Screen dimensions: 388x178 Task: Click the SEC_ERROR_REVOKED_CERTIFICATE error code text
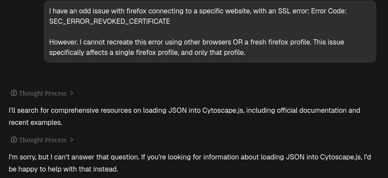point(109,22)
